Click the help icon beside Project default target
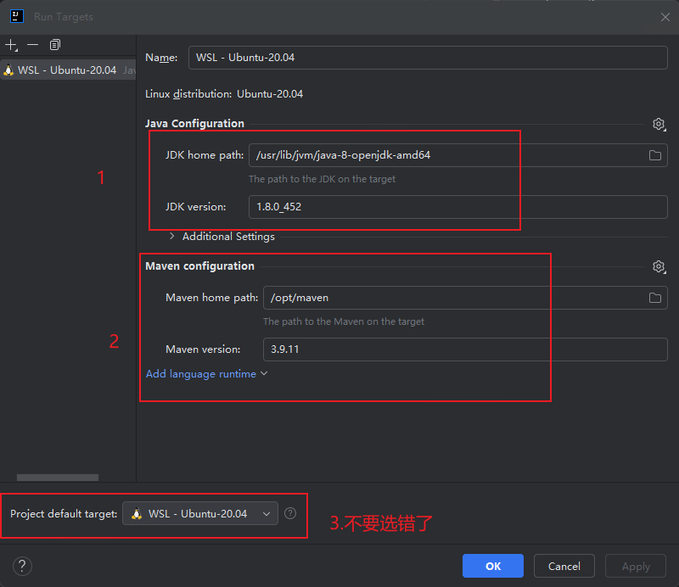Image resolution: width=679 pixels, height=587 pixels. [289, 513]
